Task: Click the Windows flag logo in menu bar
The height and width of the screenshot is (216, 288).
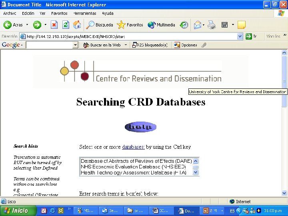Action: pyautogui.click(x=281, y=13)
